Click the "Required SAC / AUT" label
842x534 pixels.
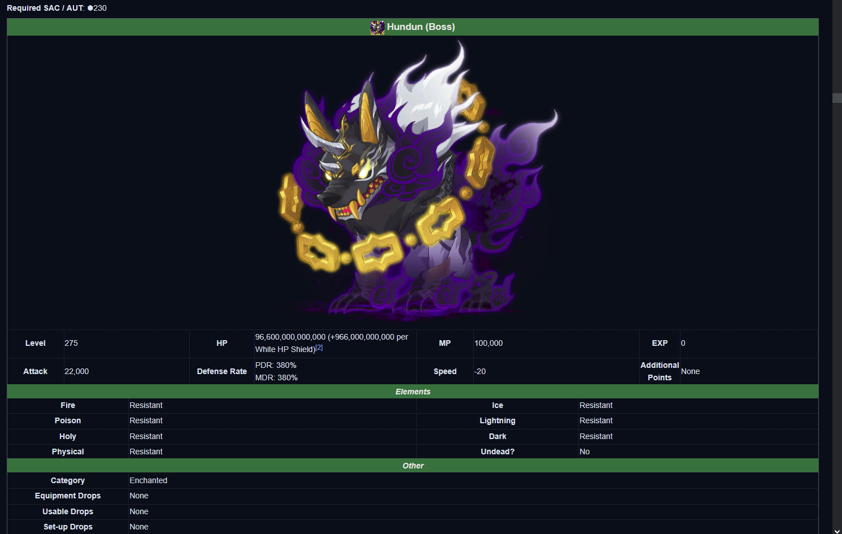[x=46, y=8]
